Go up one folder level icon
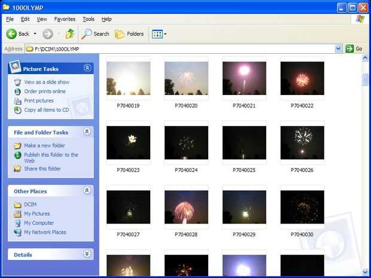This screenshot has height=278, width=371. point(70,34)
